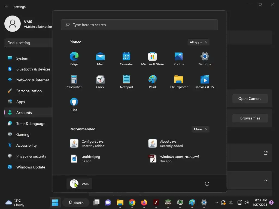
Task: Open the Tips app
Action: [74, 105]
